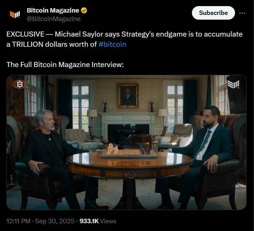This screenshot has height=231, width=254.
Task: Click the framed portrait painting above fireplace
Action: pyautogui.click(x=128, y=96)
